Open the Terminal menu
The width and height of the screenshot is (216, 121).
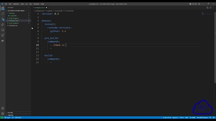click(36, 4)
